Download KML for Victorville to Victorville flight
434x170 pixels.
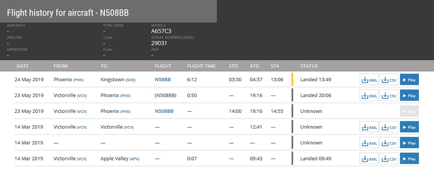pyautogui.click(x=369, y=127)
